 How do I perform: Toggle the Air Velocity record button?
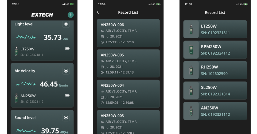point(66,71)
